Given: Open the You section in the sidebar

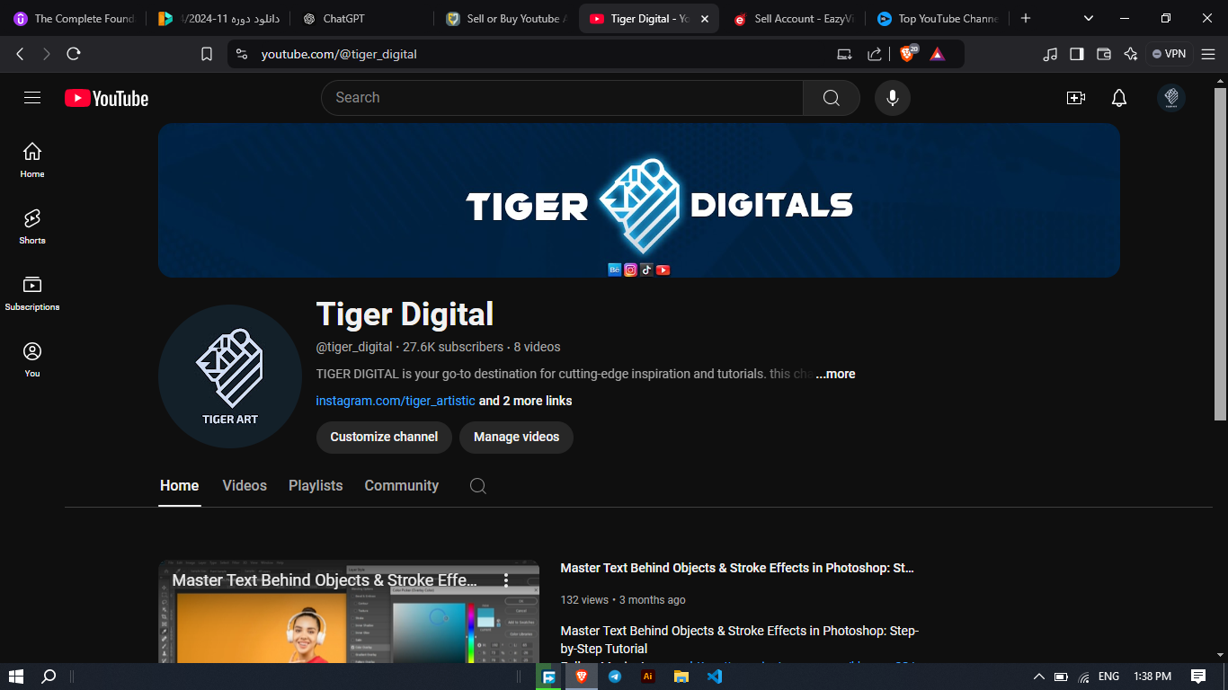Looking at the screenshot, I should (x=32, y=359).
